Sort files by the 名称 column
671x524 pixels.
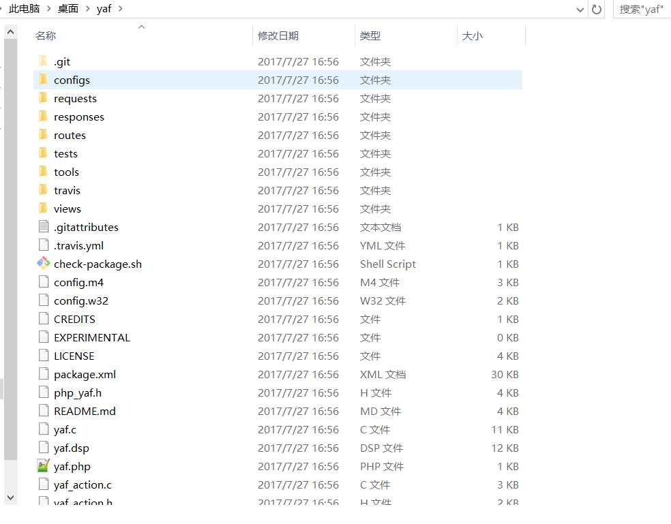pos(143,35)
